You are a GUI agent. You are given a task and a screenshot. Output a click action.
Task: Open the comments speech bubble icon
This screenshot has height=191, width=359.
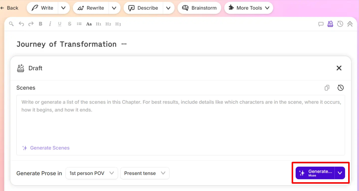point(321,24)
